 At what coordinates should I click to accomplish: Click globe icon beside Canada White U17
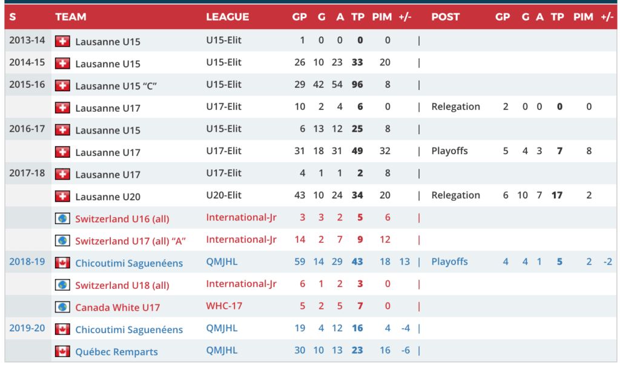[62, 307]
